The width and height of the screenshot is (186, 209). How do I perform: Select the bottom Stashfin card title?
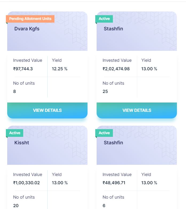pyautogui.click(x=113, y=143)
